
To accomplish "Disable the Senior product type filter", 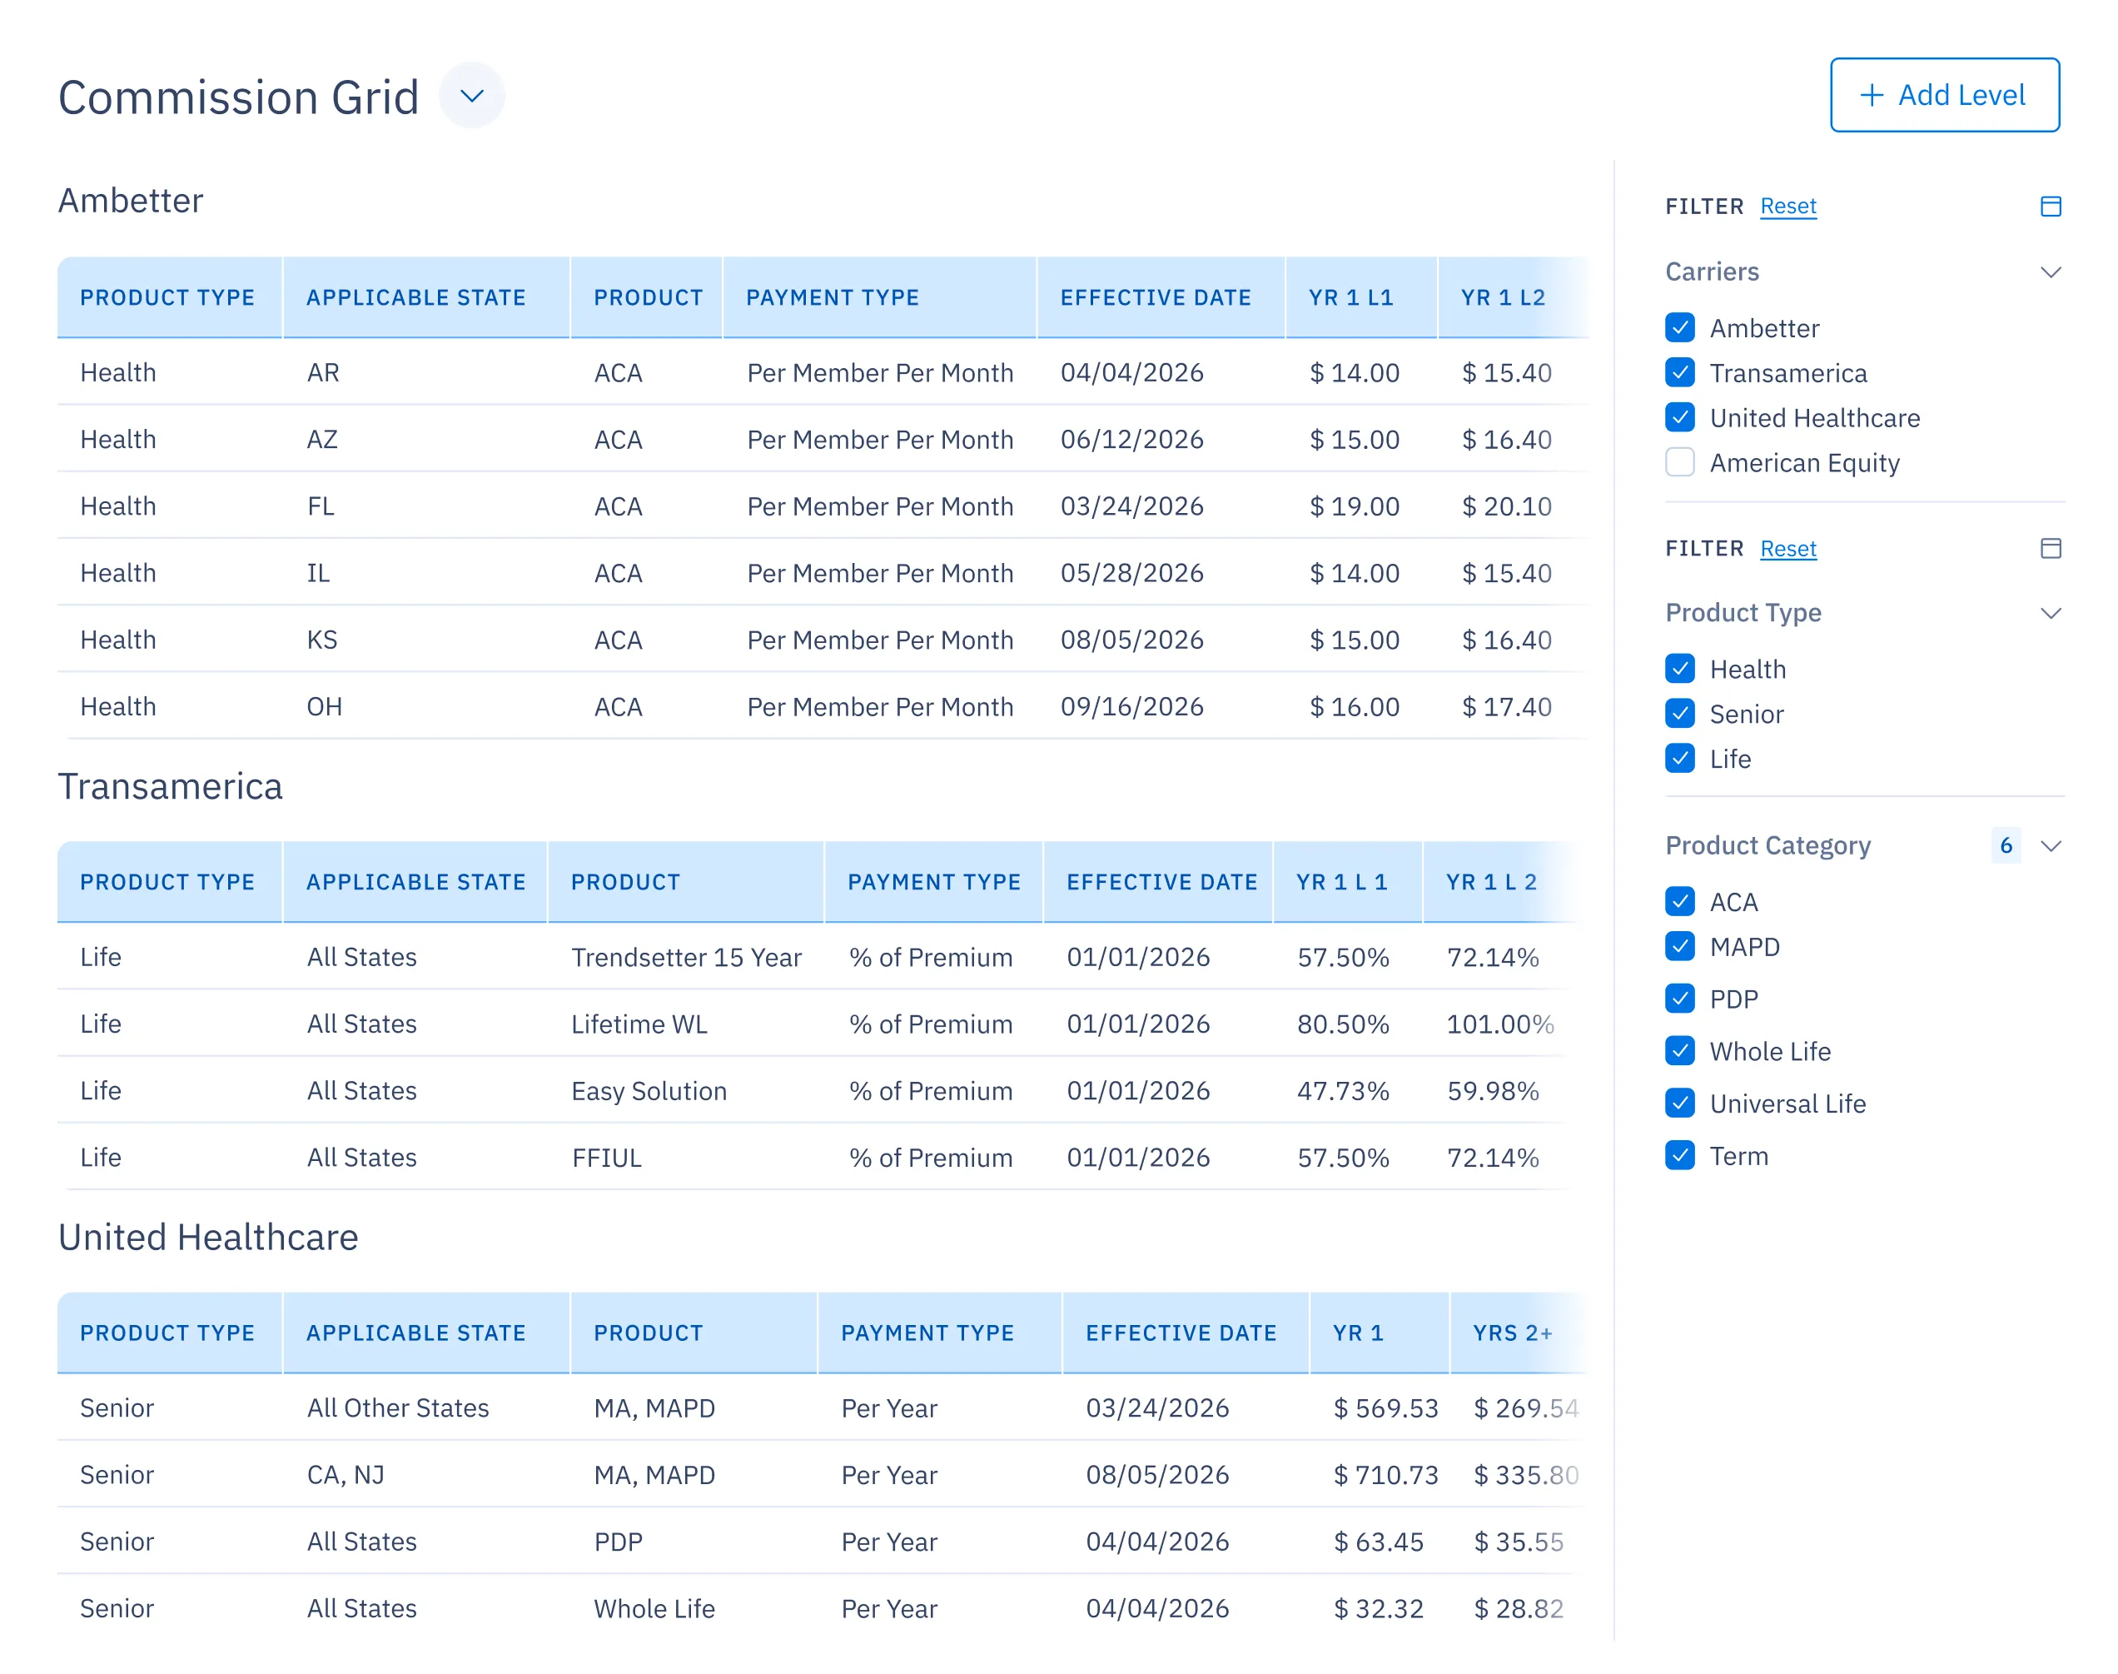I will point(1680,714).
